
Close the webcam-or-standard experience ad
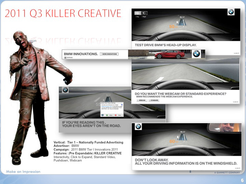point(236,102)
